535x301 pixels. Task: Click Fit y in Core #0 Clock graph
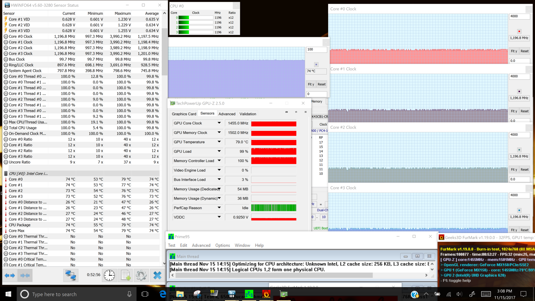[514, 51]
